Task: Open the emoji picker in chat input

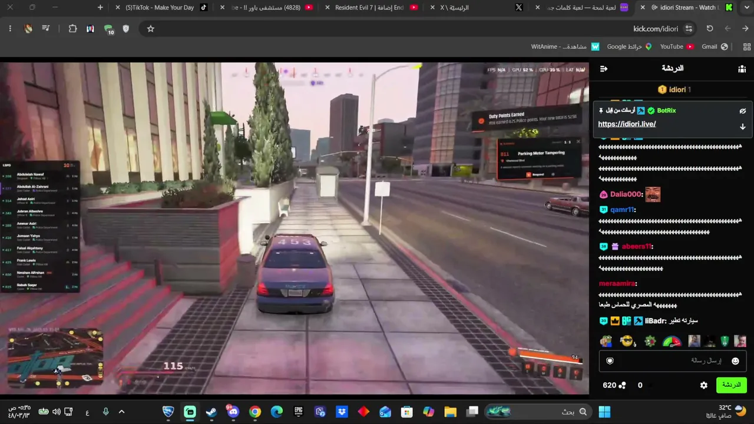Action: coord(735,361)
